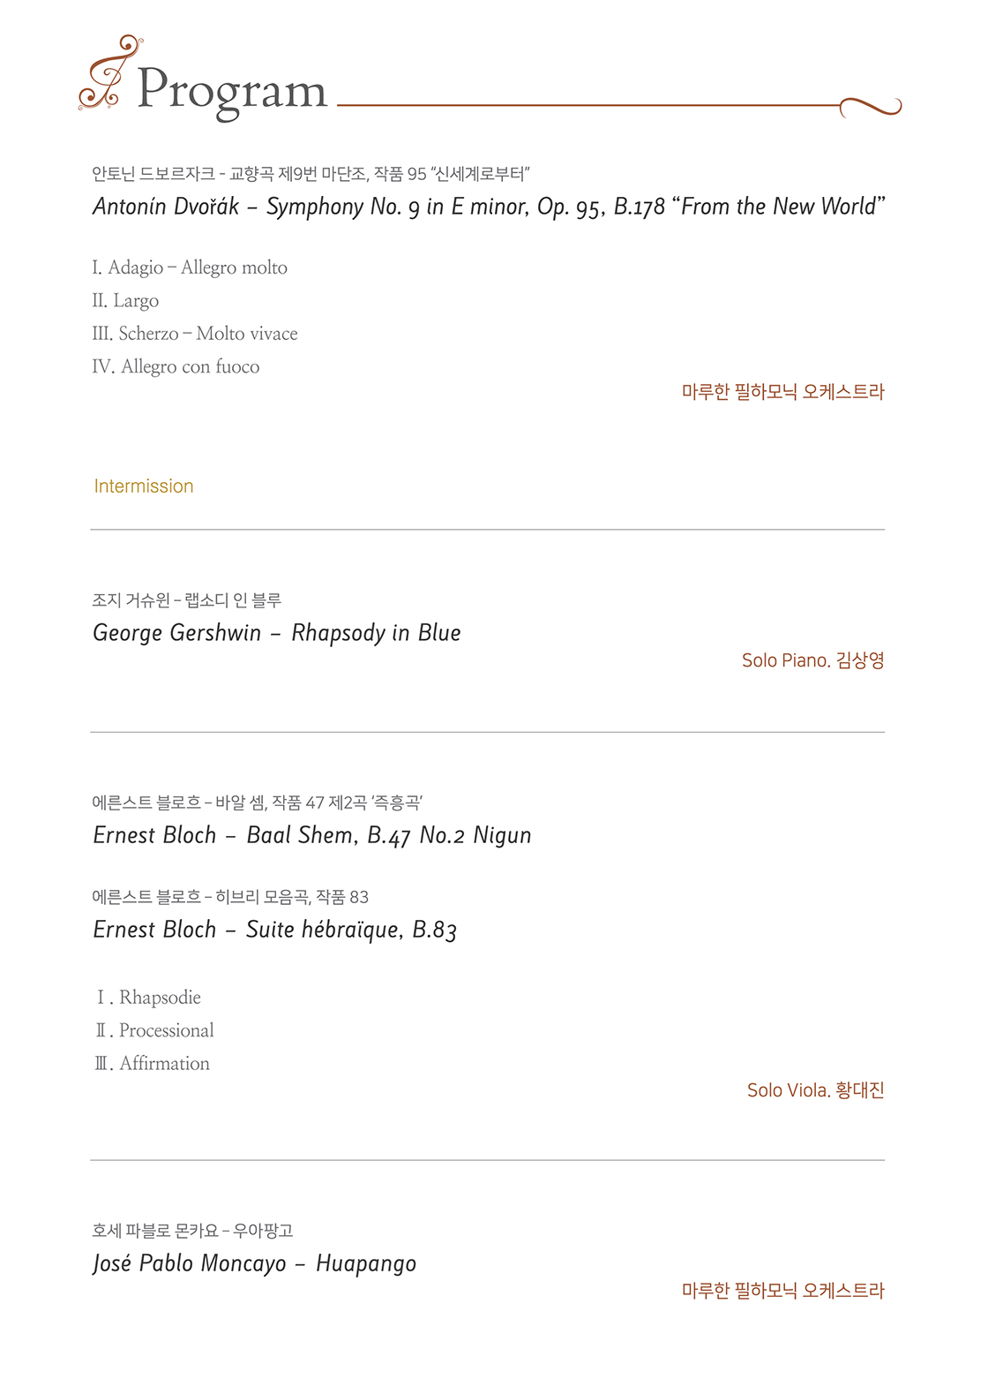This screenshot has width=988, height=1379.
Task: Click the Affirmation movement line
Action: pyautogui.click(x=152, y=1064)
